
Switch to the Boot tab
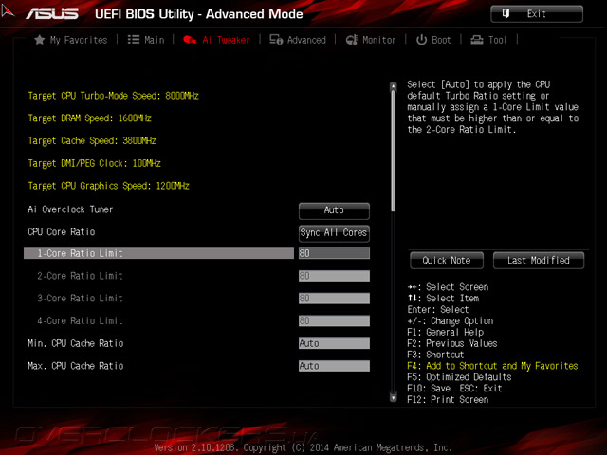(x=433, y=40)
